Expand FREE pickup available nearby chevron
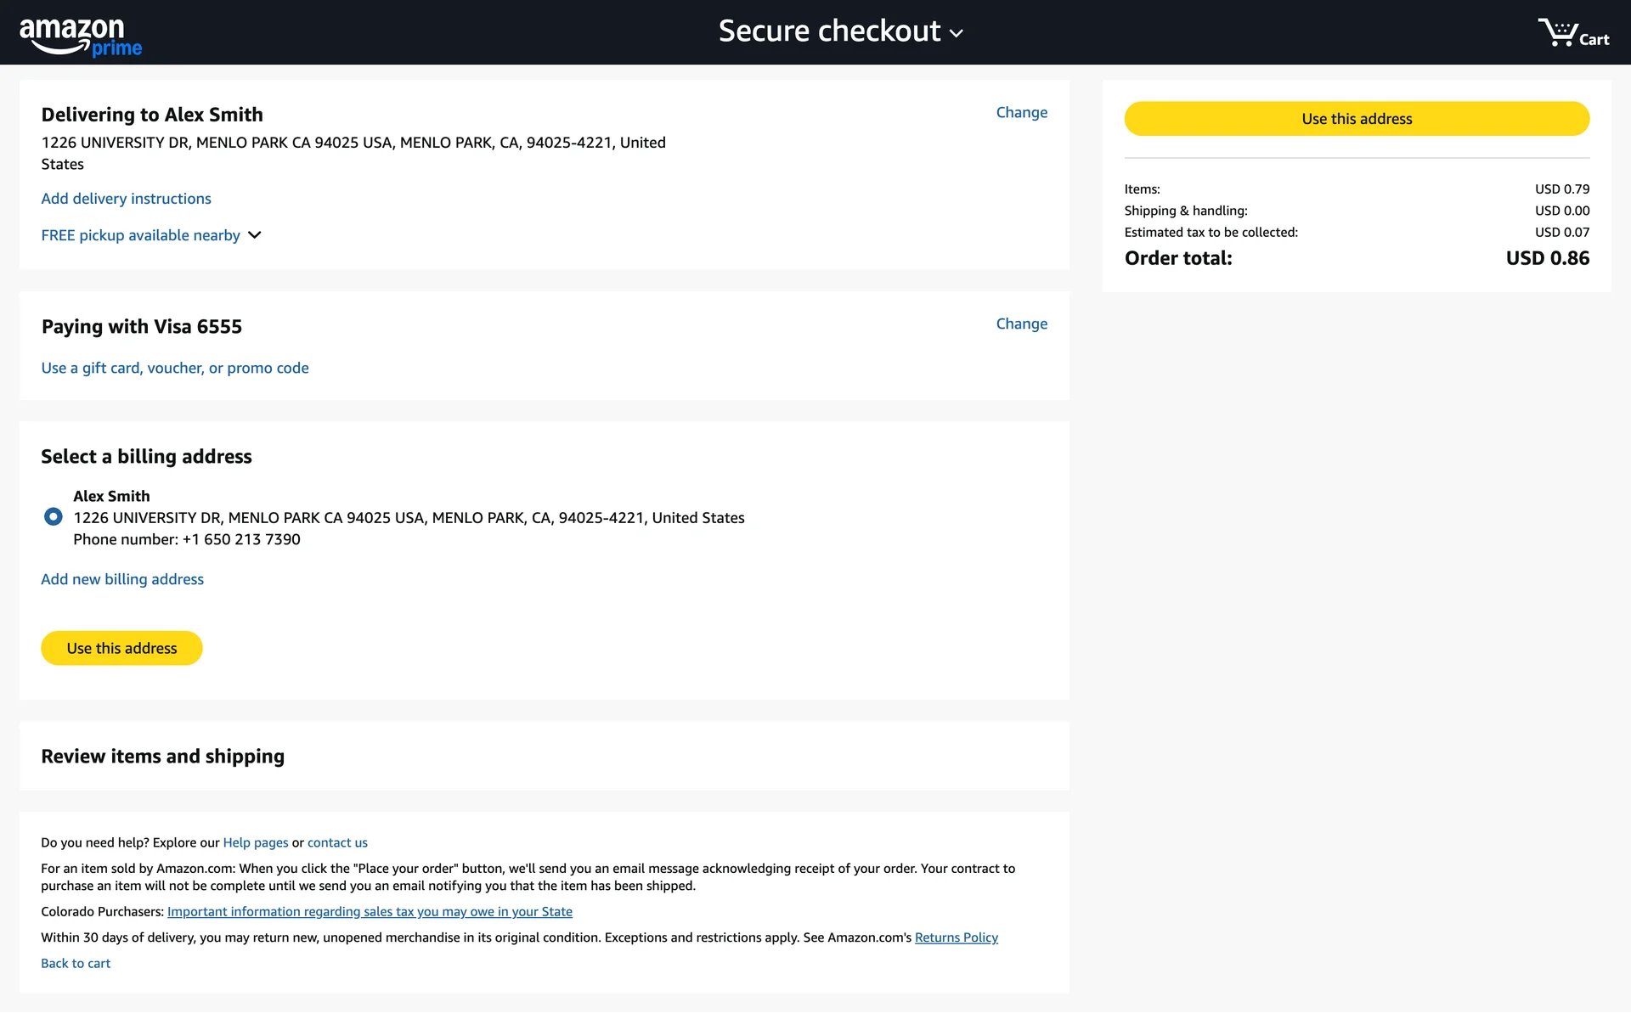 pos(255,235)
